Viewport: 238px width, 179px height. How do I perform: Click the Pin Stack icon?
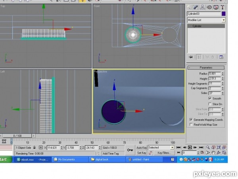coord(191,57)
